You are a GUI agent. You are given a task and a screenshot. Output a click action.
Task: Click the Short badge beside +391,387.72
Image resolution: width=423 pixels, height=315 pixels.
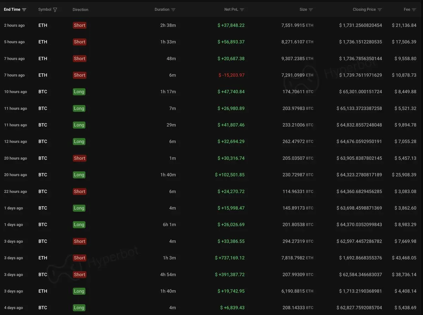pos(80,275)
